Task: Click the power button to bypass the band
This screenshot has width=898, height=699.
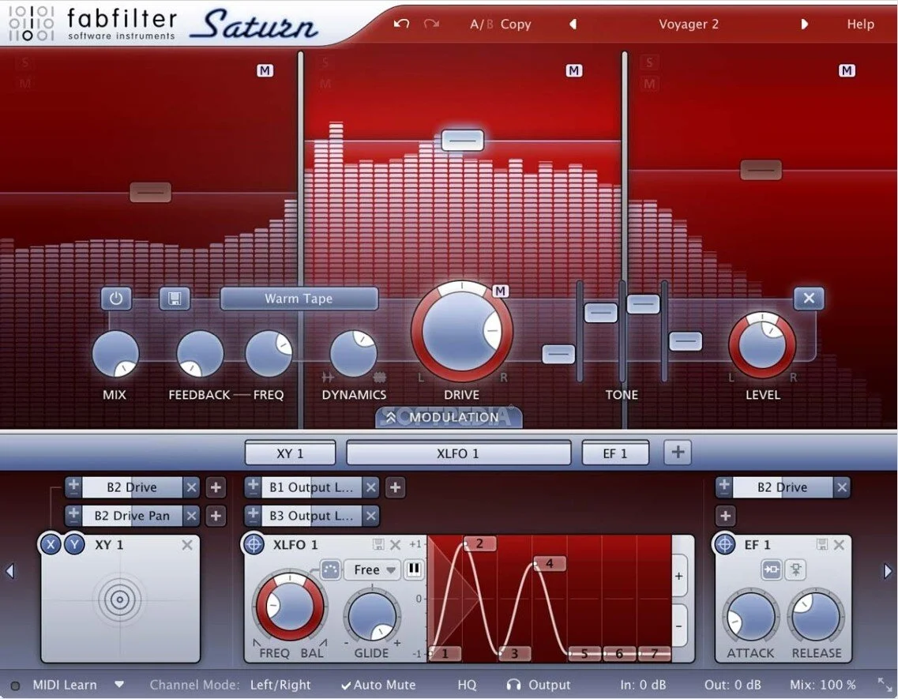Action: pos(117,299)
